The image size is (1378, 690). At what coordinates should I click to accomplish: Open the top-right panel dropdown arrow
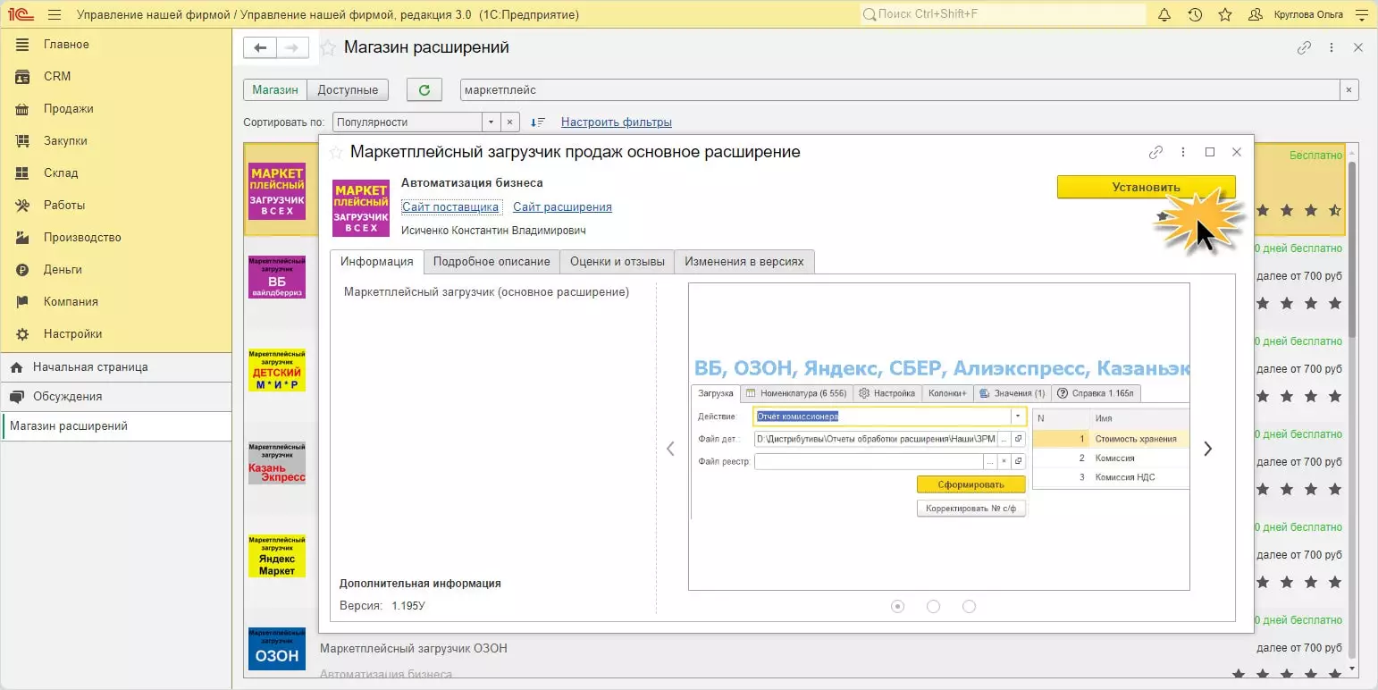click(x=1363, y=14)
